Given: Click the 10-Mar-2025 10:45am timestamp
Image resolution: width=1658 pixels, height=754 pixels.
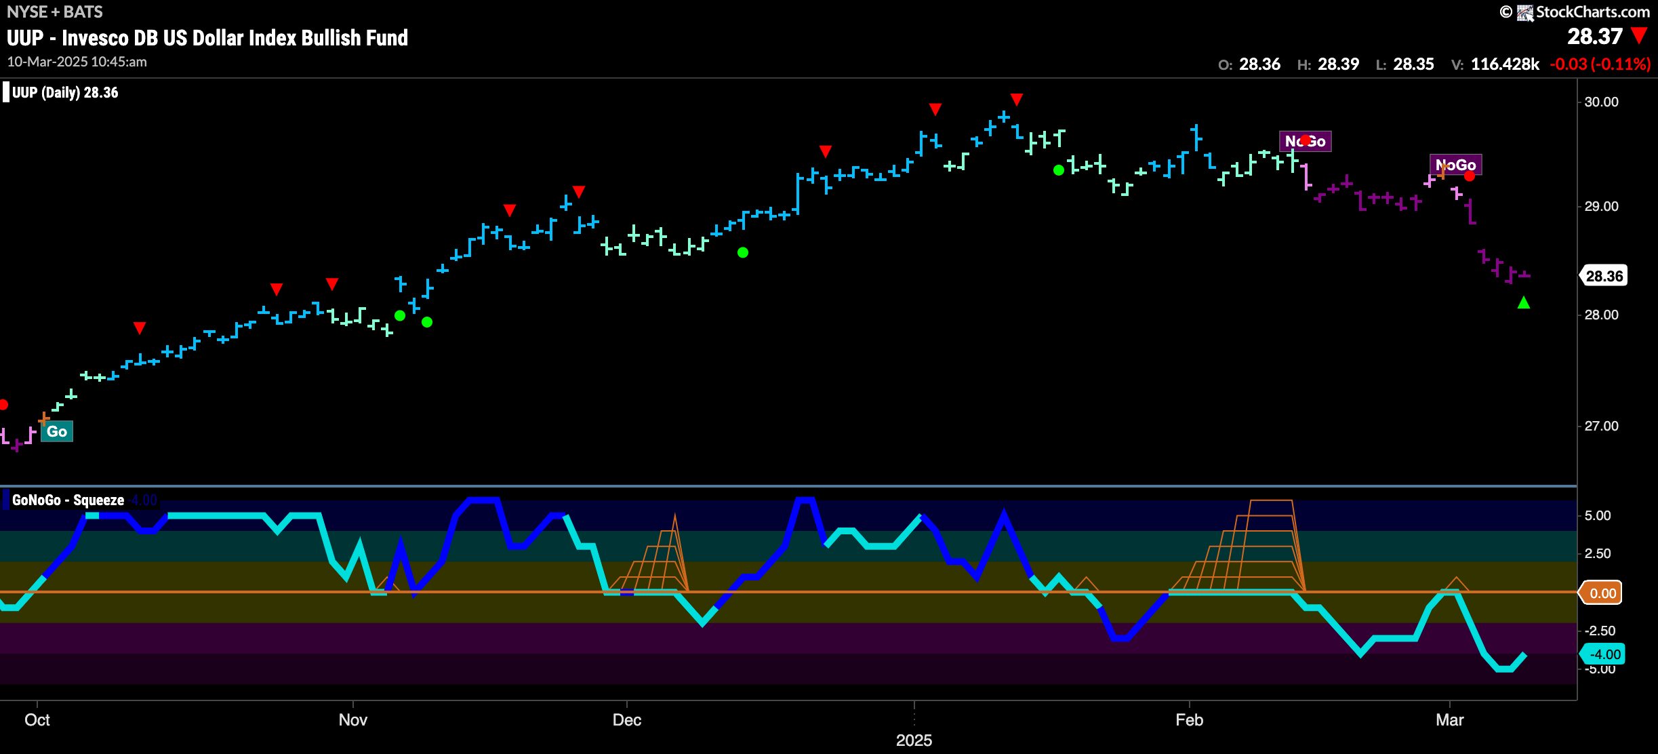Looking at the screenshot, I should [x=77, y=62].
